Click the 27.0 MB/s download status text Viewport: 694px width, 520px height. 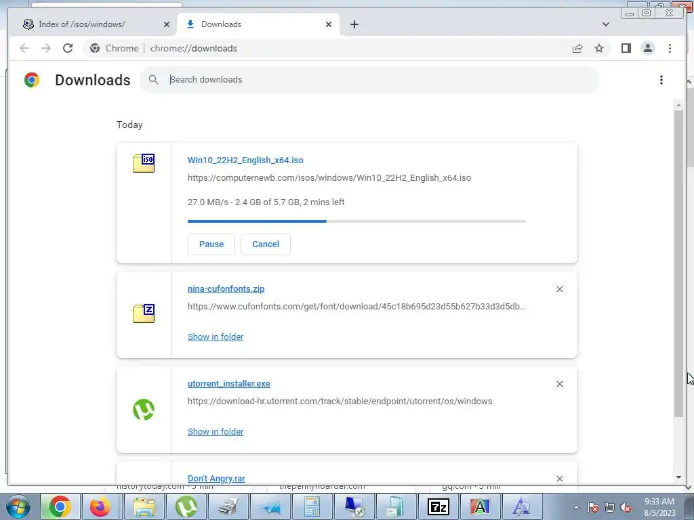click(x=266, y=202)
